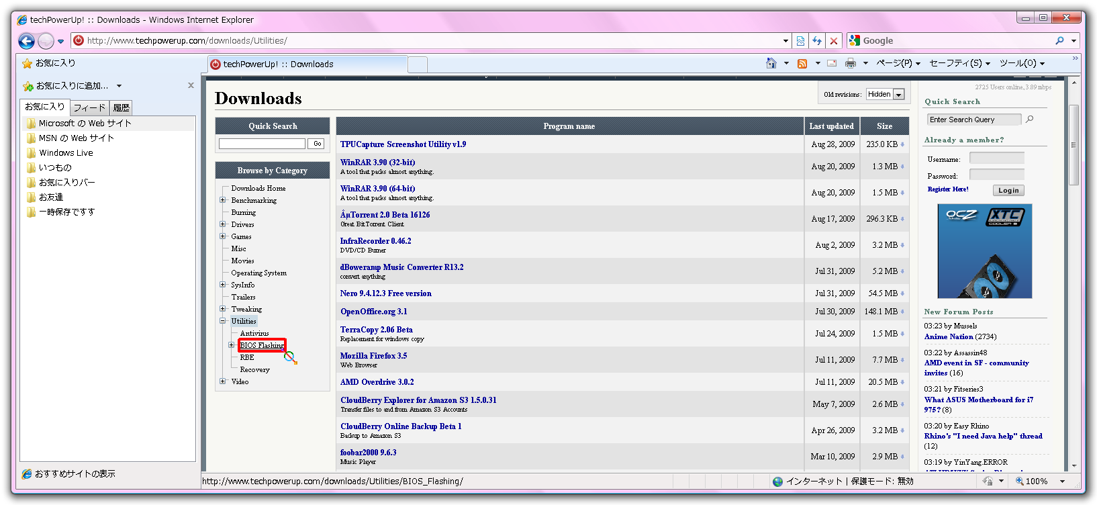Open the zoom level dropdown arrow
1097x505 pixels.
(x=1062, y=481)
